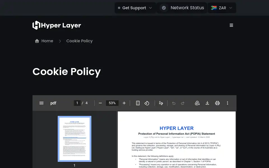The width and height of the screenshot is (269, 168).
Task: Select the draw annotation tool
Action: pyautogui.click(x=161, y=103)
